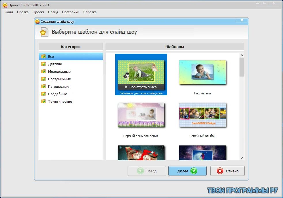The image size is (283, 198).
Task: Close the Создание слайд-шоу dialog
Action: click(242, 20)
